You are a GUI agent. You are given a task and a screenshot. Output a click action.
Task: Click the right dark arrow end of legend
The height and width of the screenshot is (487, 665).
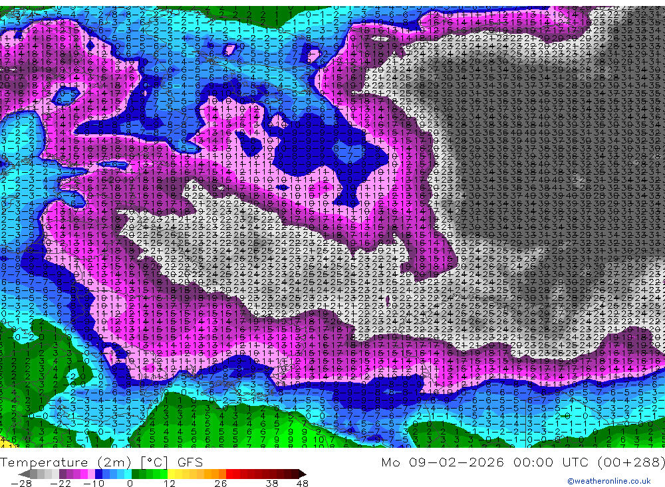pyautogui.click(x=303, y=474)
